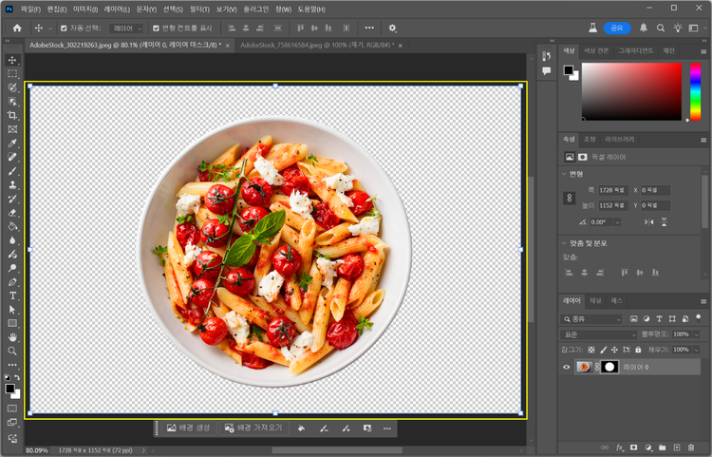Image resolution: width=712 pixels, height=457 pixels.
Task: Select the Horizontal Type tool
Action: pyautogui.click(x=12, y=295)
